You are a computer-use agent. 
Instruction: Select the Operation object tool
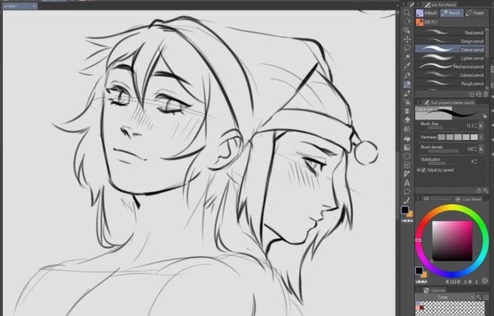point(407,31)
